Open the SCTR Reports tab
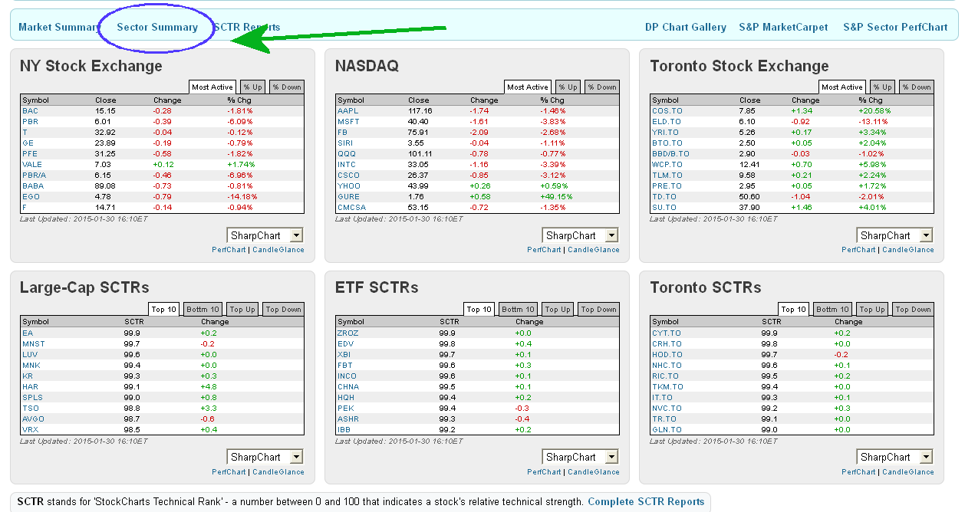This screenshot has width=965, height=512. click(x=247, y=27)
